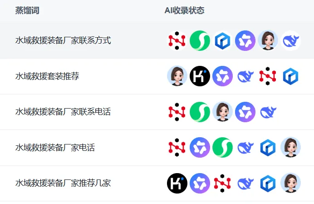Viewport: 314px width, 204px height.
Task: Click the green swirl icon in 厂家电话 row
Action: [x=222, y=147]
